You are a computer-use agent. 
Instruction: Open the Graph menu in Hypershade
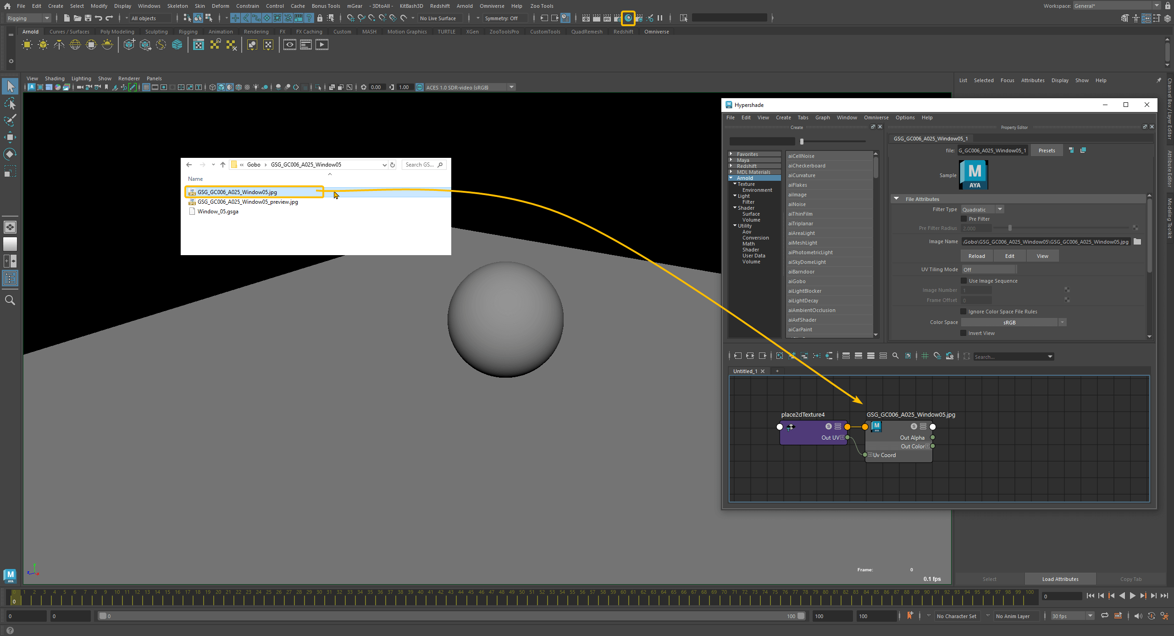(x=822, y=117)
